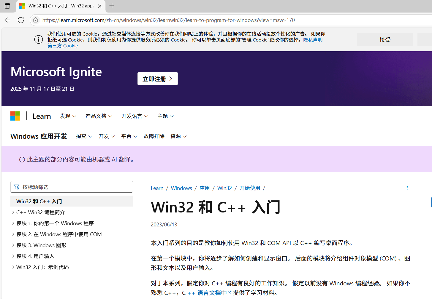
Task: Click the Microsoft Ignite banner title
Action: pyautogui.click(x=56, y=72)
